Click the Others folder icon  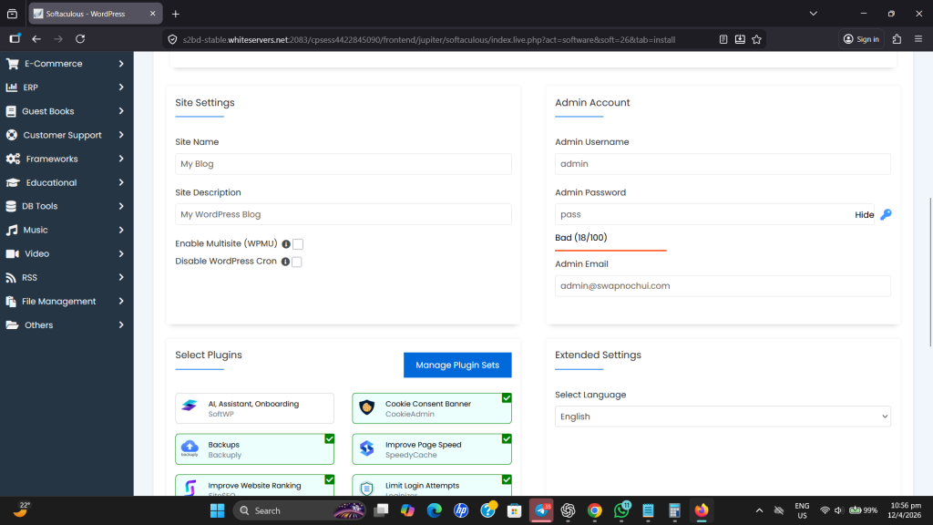(x=12, y=325)
